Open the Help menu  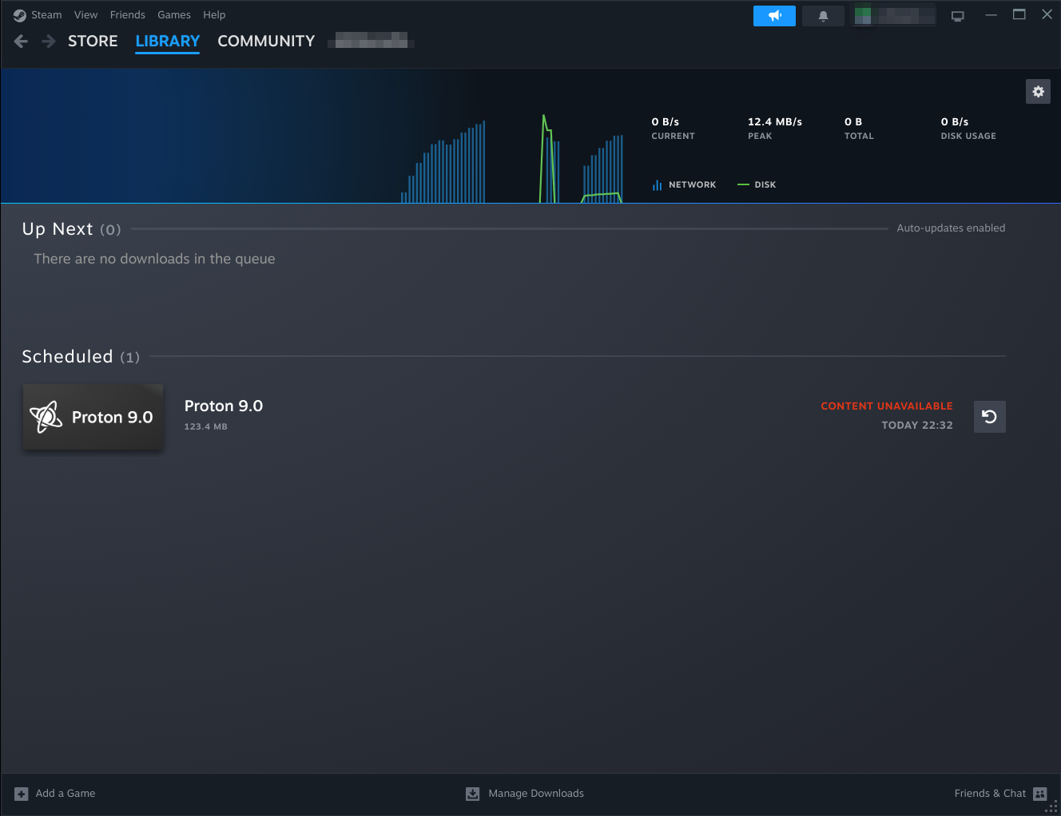tap(214, 15)
